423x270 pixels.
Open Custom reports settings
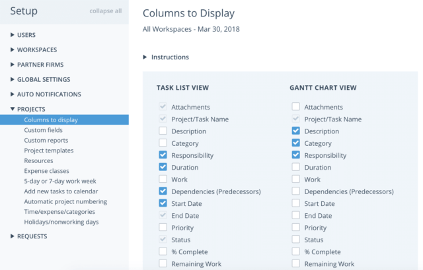tap(46, 141)
